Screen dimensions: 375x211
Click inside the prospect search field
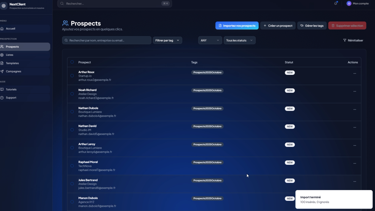(106, 40)
